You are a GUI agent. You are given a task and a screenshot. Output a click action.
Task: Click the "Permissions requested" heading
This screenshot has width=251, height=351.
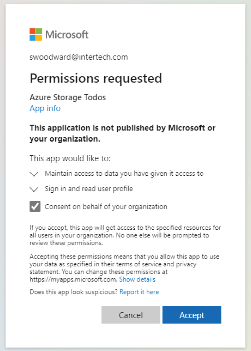pos(96,78)
